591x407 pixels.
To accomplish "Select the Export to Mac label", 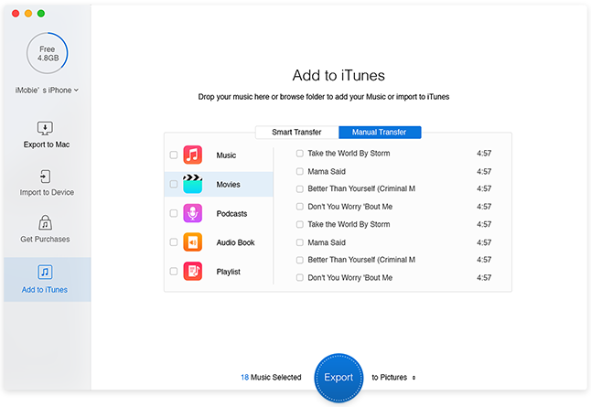I will [47, 145].
